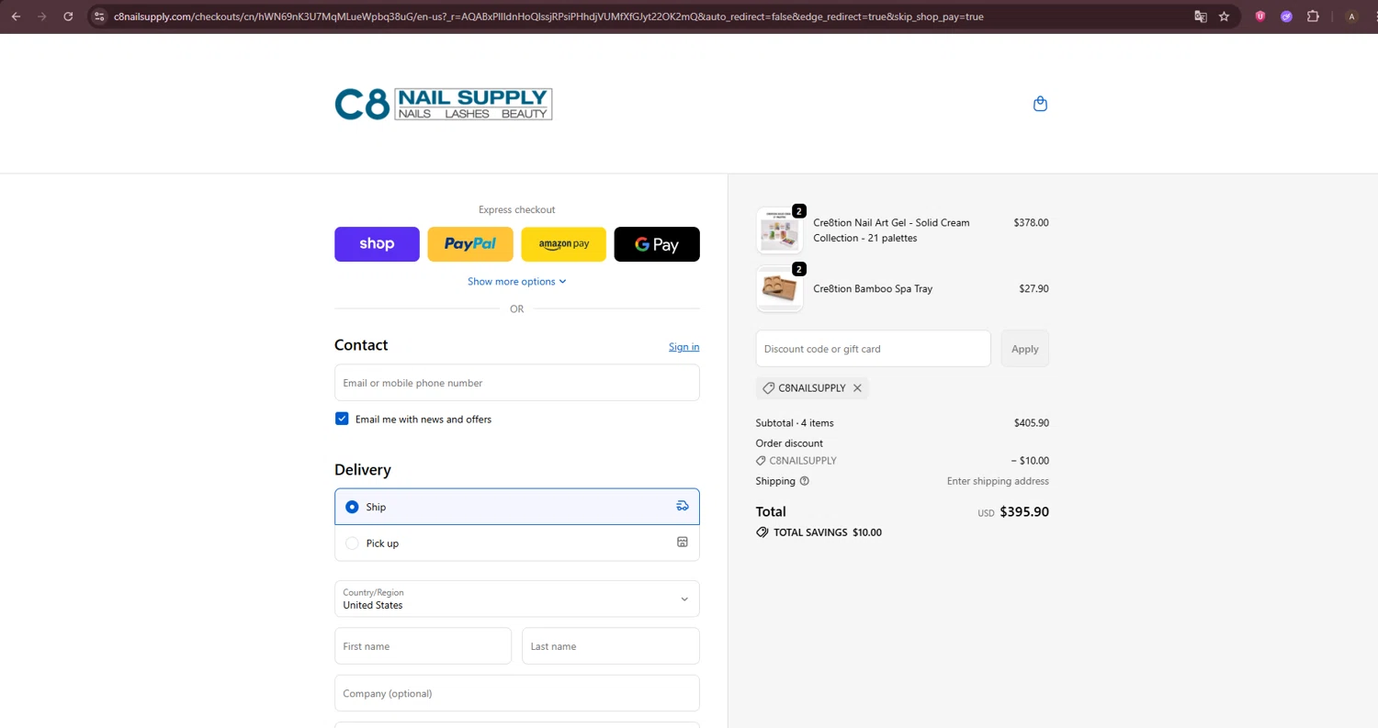Expand Show more options for express checkout

[x=517, y=282]
